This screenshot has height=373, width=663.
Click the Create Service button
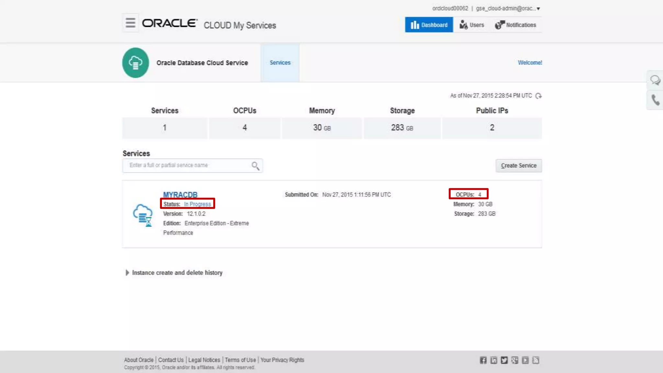[x=519, y=165]
